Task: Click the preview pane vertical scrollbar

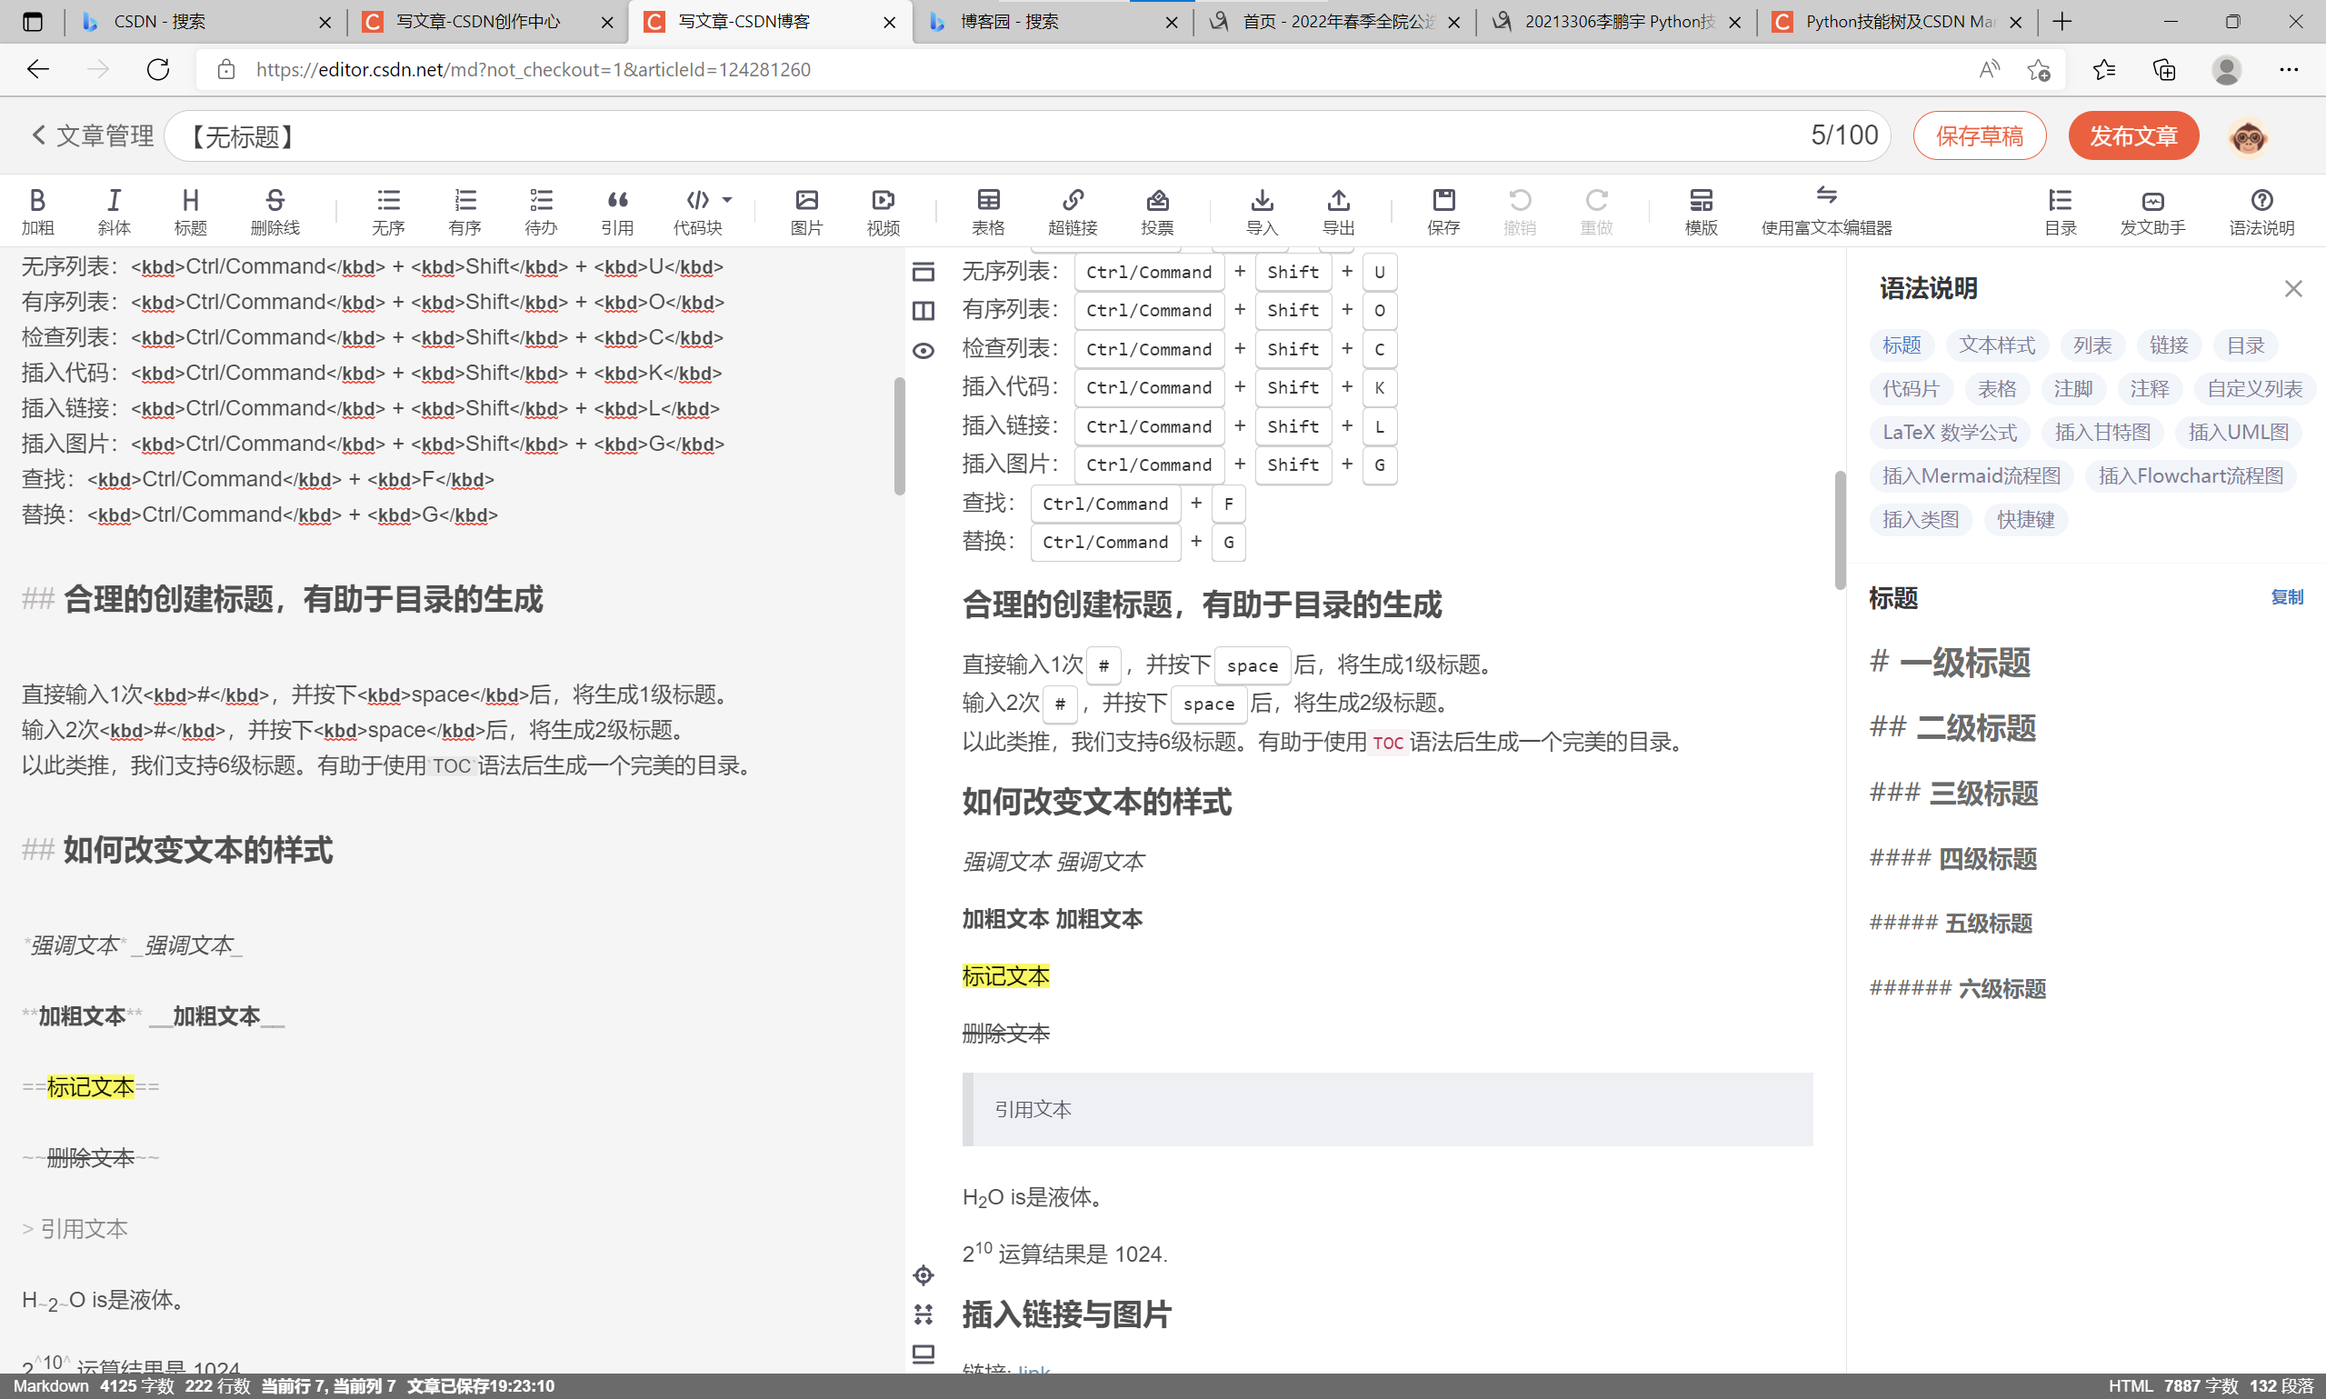Action: pos(1840,529)
